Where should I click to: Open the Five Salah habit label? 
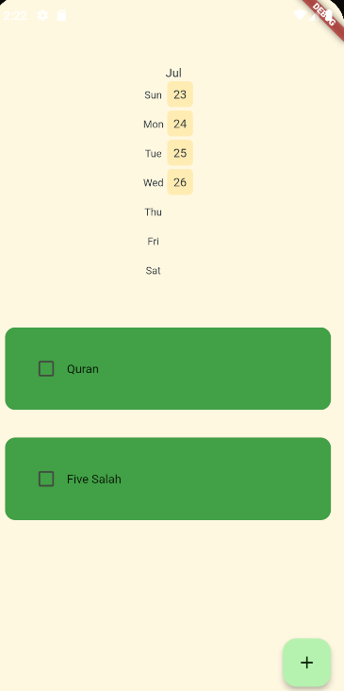(94, 479)
